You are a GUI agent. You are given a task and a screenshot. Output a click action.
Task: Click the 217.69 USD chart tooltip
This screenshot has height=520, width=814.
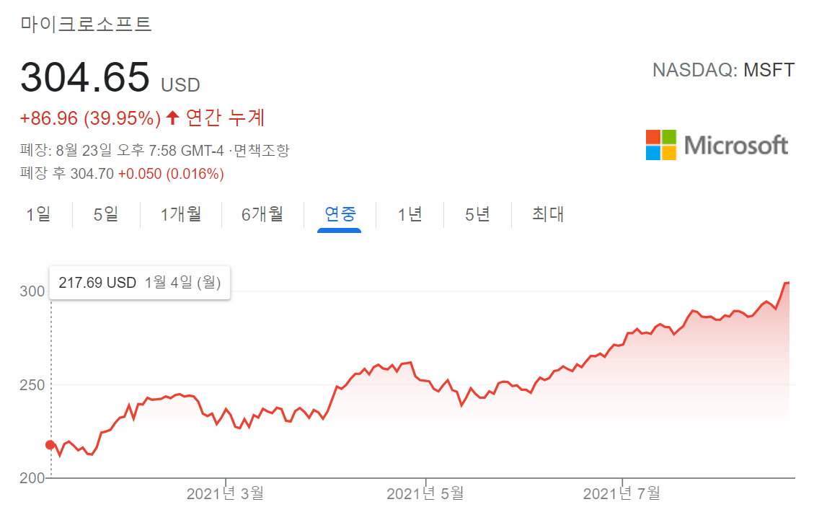click(139, 283)
